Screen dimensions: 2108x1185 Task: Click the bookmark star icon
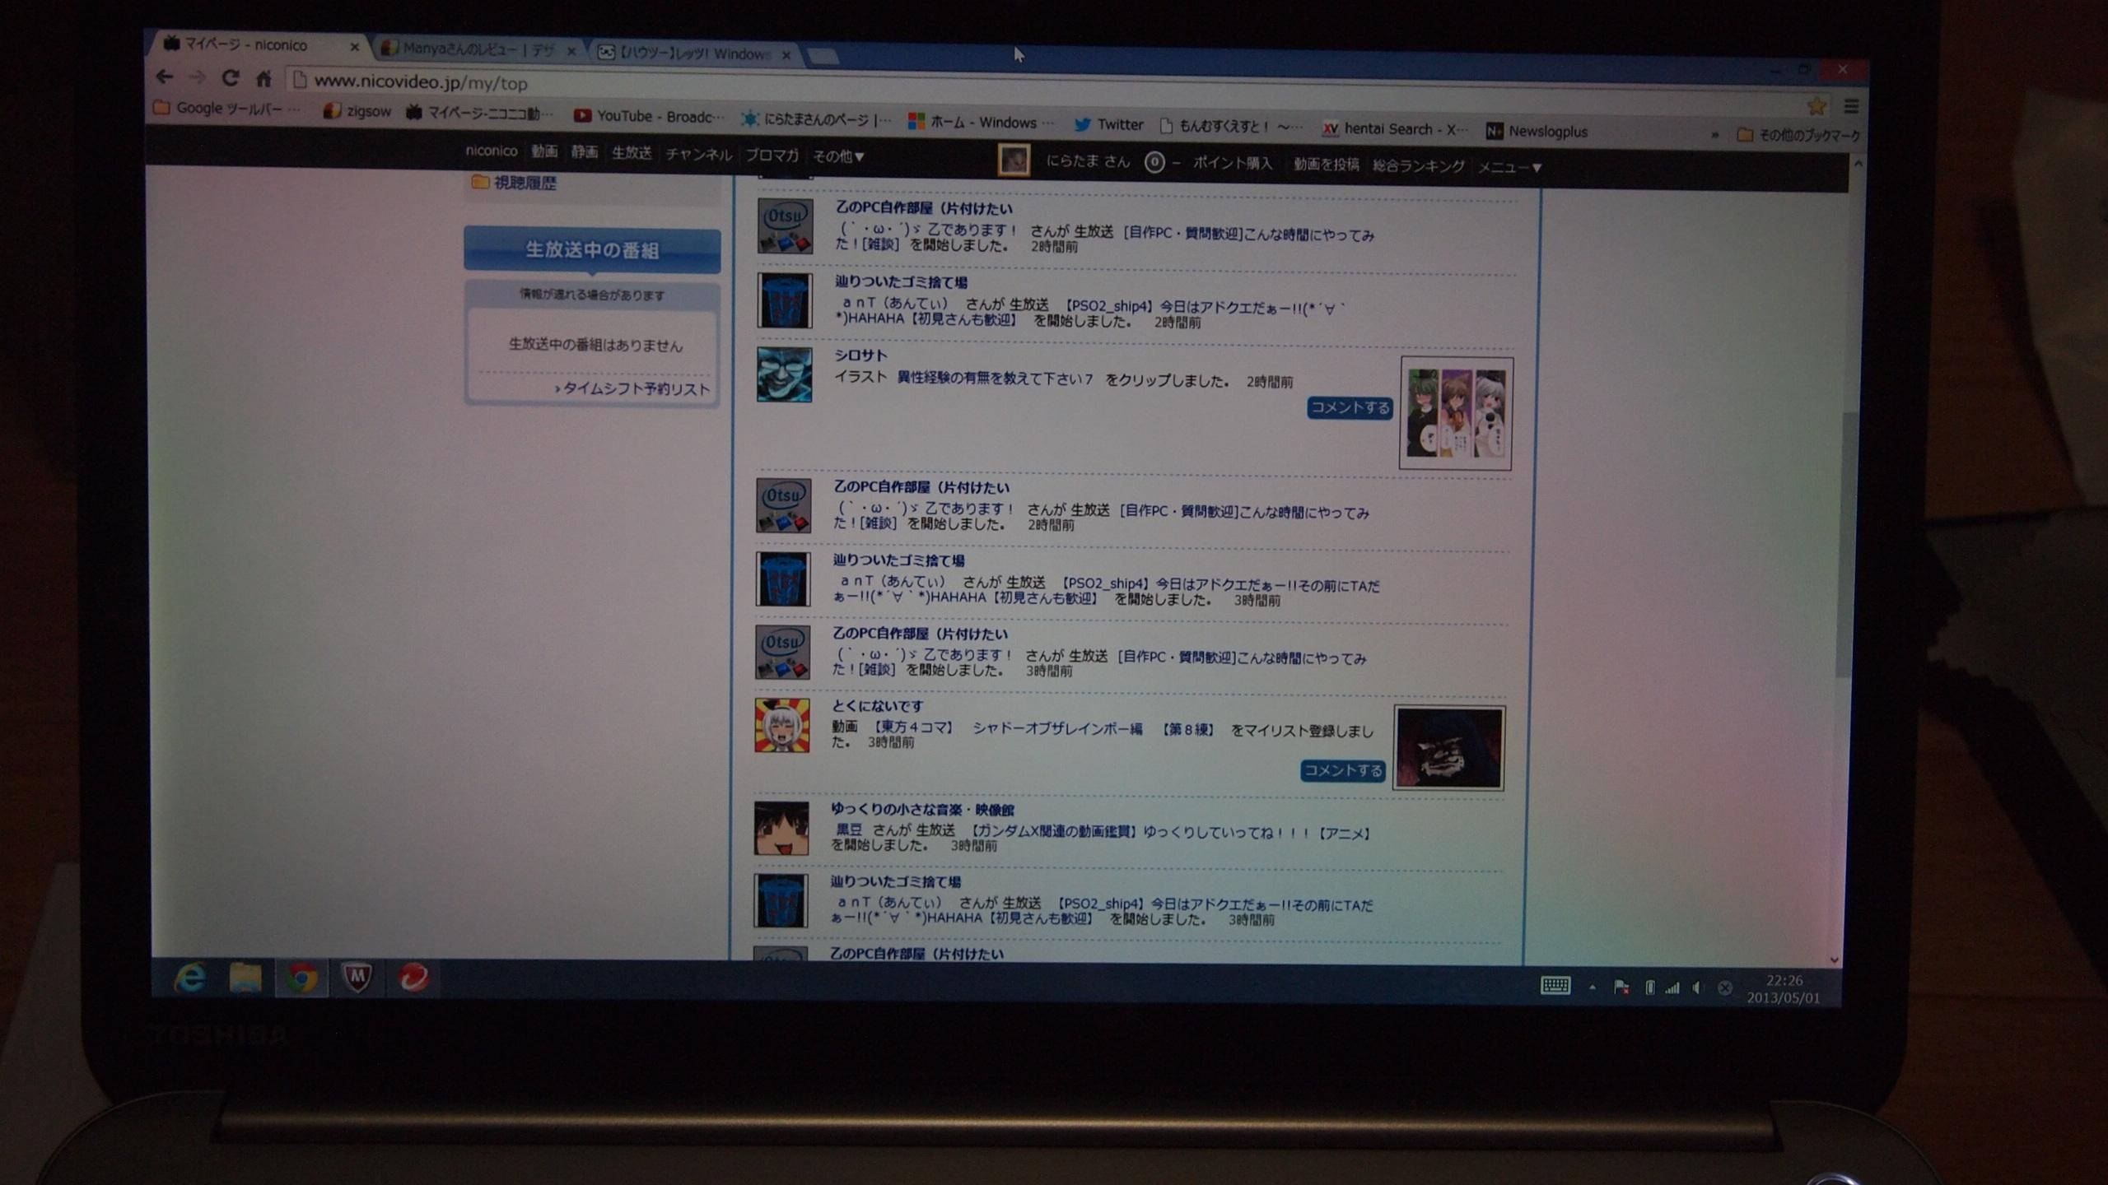(x=1816, y=105)
